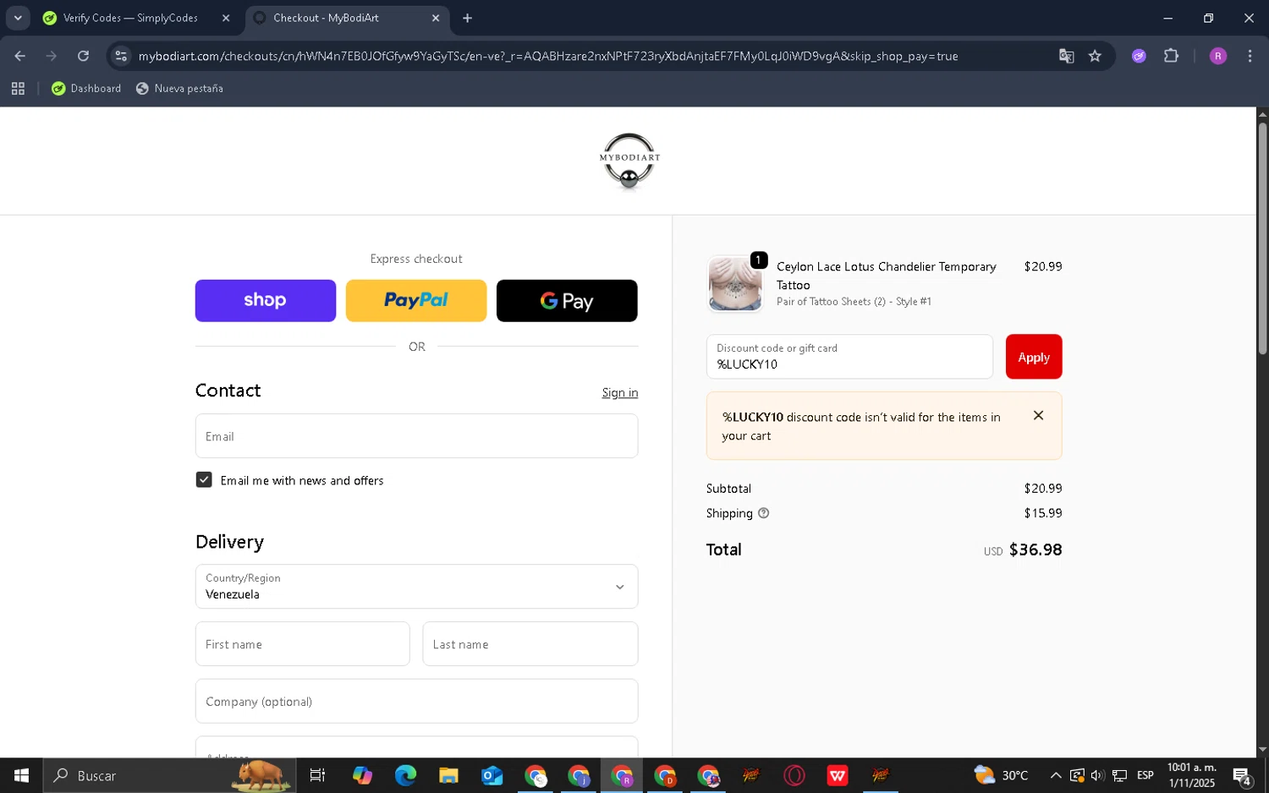Open the purple SimplyCodes extension icon
Image resolution: width=1269 pixels, height=793 pixels.
pos(1139,56)
